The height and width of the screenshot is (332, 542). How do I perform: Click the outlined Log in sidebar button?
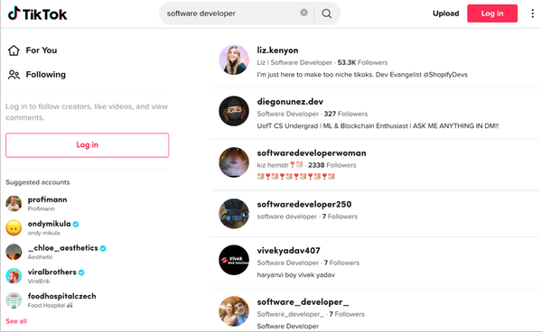point(87,145)
